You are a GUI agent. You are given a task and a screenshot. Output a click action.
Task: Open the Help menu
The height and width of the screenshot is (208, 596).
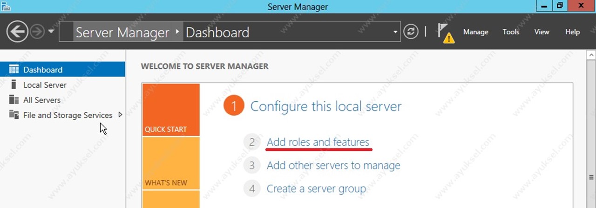click(x=572, y=32)
